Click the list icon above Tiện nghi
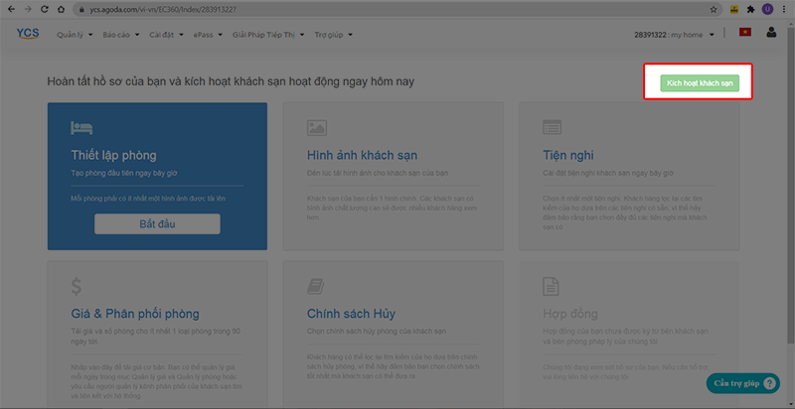Screen dimensions: 795x409 553,128
